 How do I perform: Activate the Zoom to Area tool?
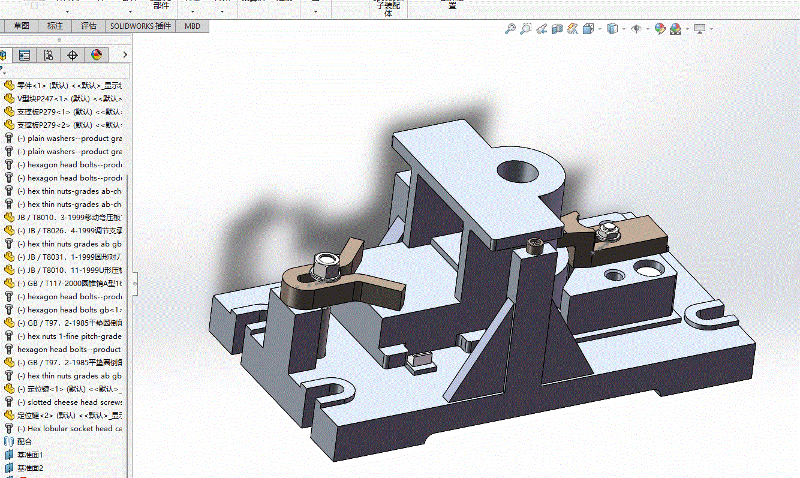(526, 28)
